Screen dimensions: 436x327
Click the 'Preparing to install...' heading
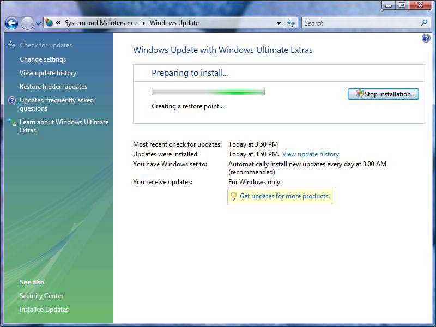(190, 73)
